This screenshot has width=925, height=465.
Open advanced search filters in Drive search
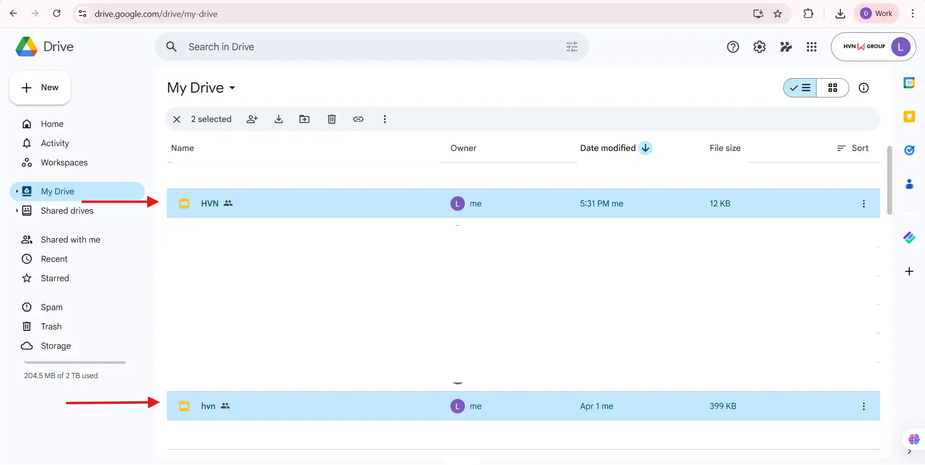pyautogui.click(x=571, y=46)
